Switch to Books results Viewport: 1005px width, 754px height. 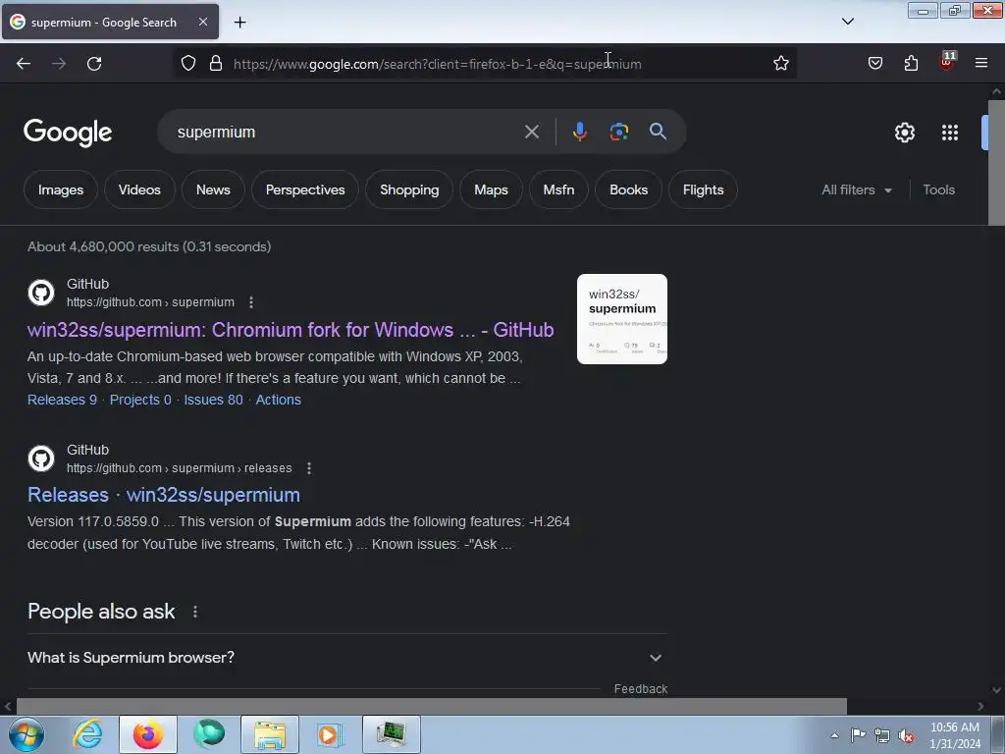click(628, 189)
